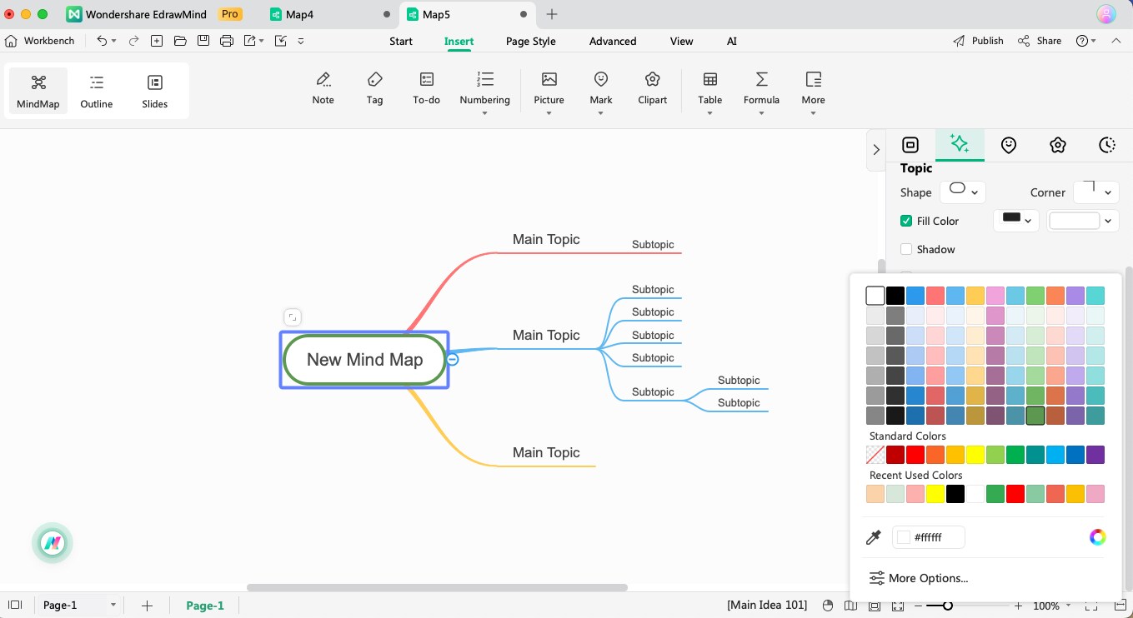Open the clipart panel tab on sidebar
The image size is (1133, 618).
coord(1058,145)
